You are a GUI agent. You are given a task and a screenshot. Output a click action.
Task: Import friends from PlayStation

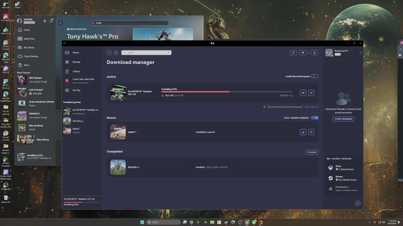[343, 189]
